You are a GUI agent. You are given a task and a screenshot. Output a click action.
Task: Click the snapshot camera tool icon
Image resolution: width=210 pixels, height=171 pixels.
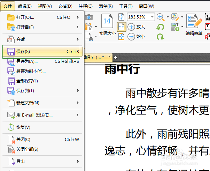[89, 17]
